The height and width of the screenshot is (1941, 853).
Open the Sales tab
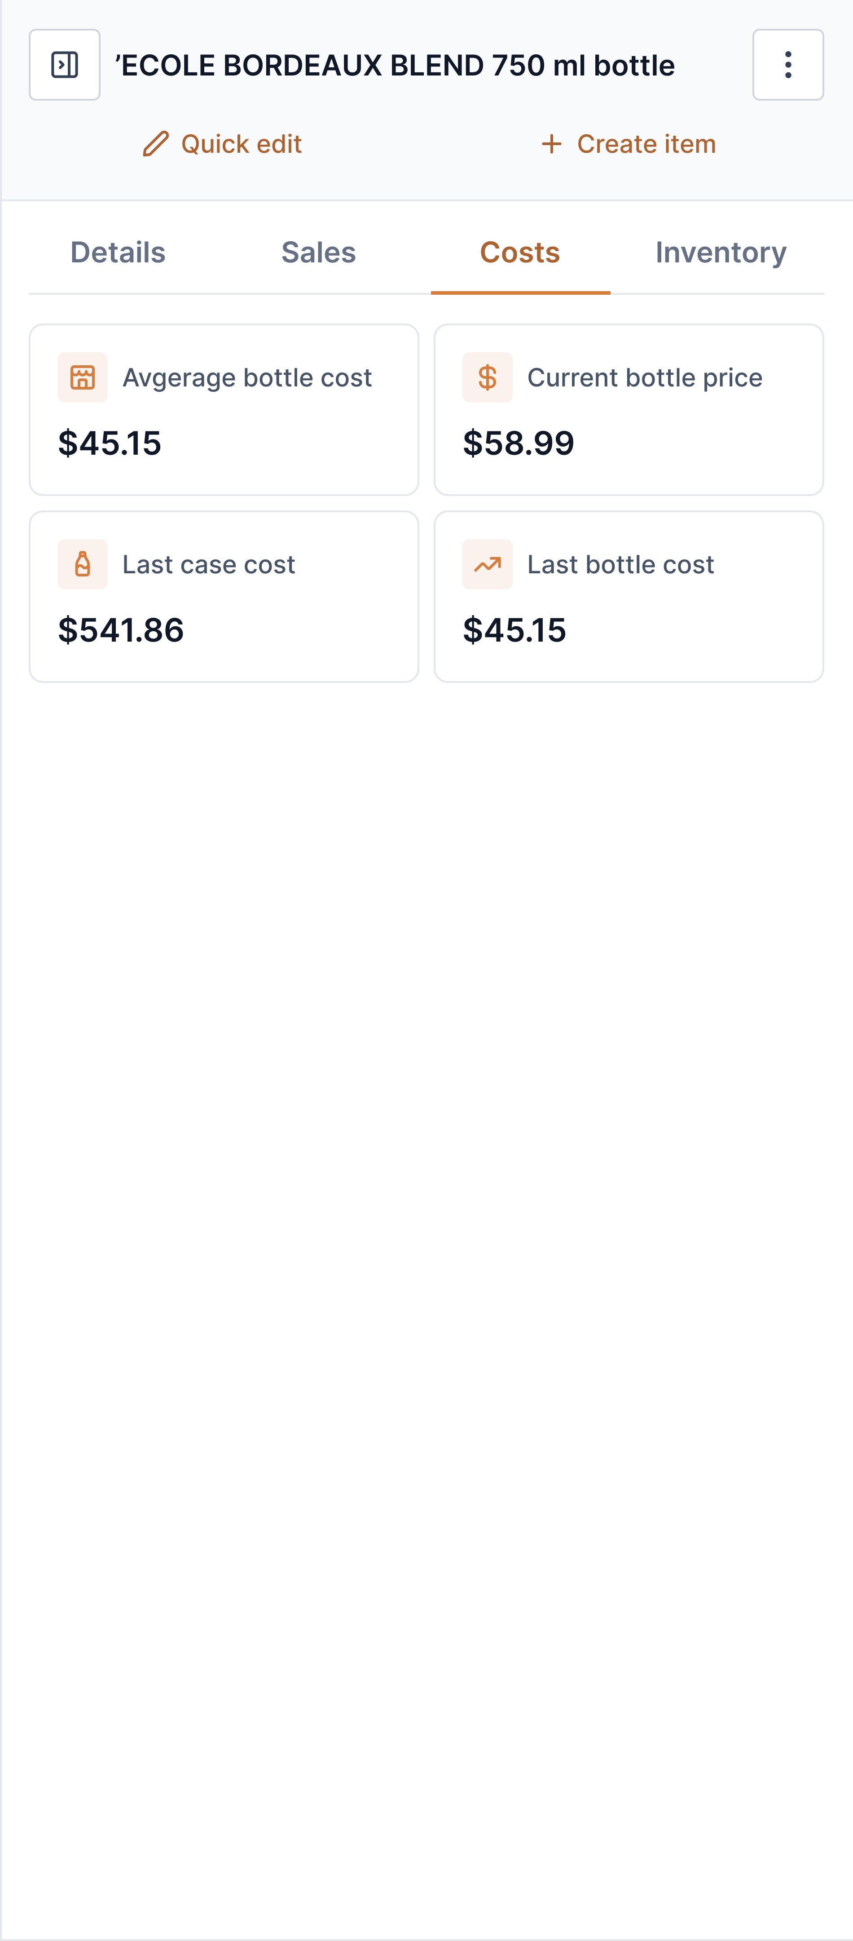pos(318,253)
